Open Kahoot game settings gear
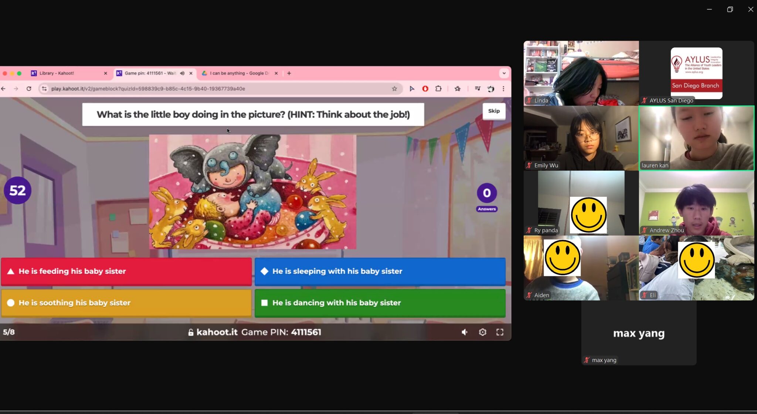Image resolution: width=757 pixels, height=414 pixels. pyautogui.click(x=482, y=332)
